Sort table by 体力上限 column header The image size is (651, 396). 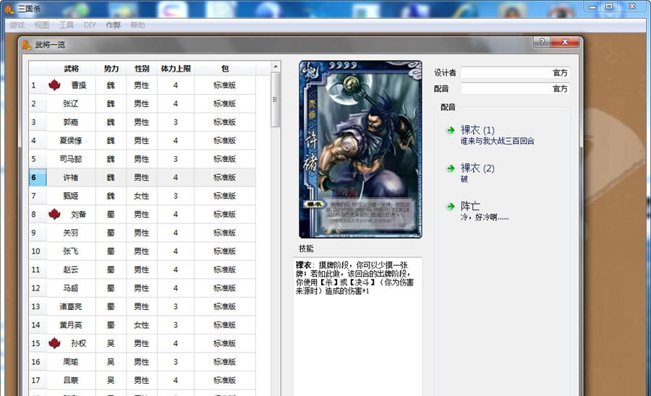pos(176,69)
